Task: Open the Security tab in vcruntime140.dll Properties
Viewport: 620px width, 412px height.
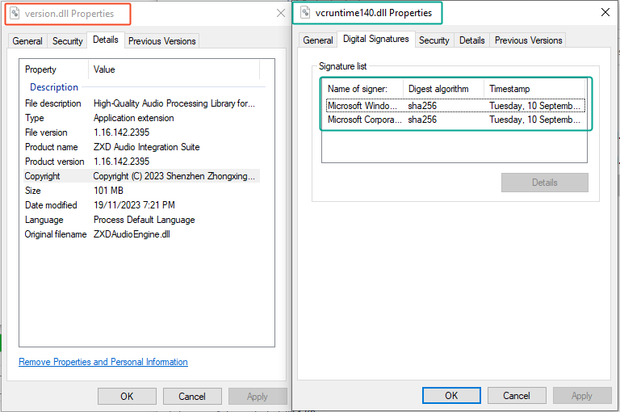Action: coord(434,40)
